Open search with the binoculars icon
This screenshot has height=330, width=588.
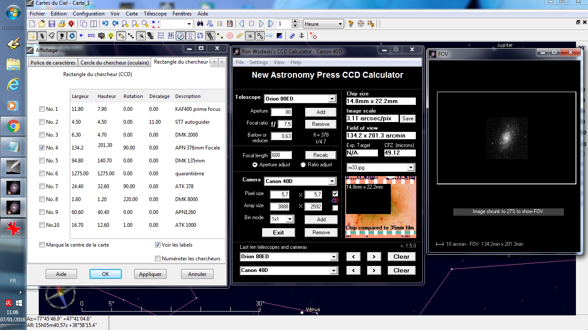pos(200,24)
